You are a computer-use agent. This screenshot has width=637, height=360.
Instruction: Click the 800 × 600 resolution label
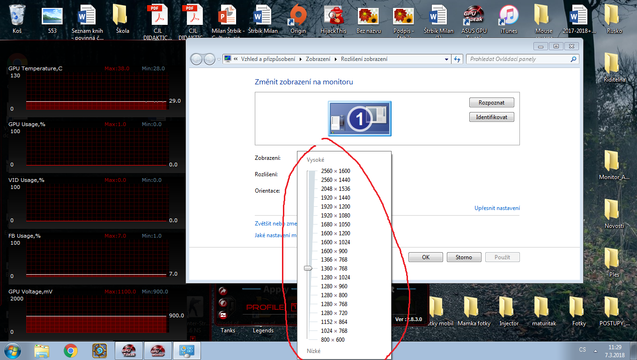click(x=333, y=340)
